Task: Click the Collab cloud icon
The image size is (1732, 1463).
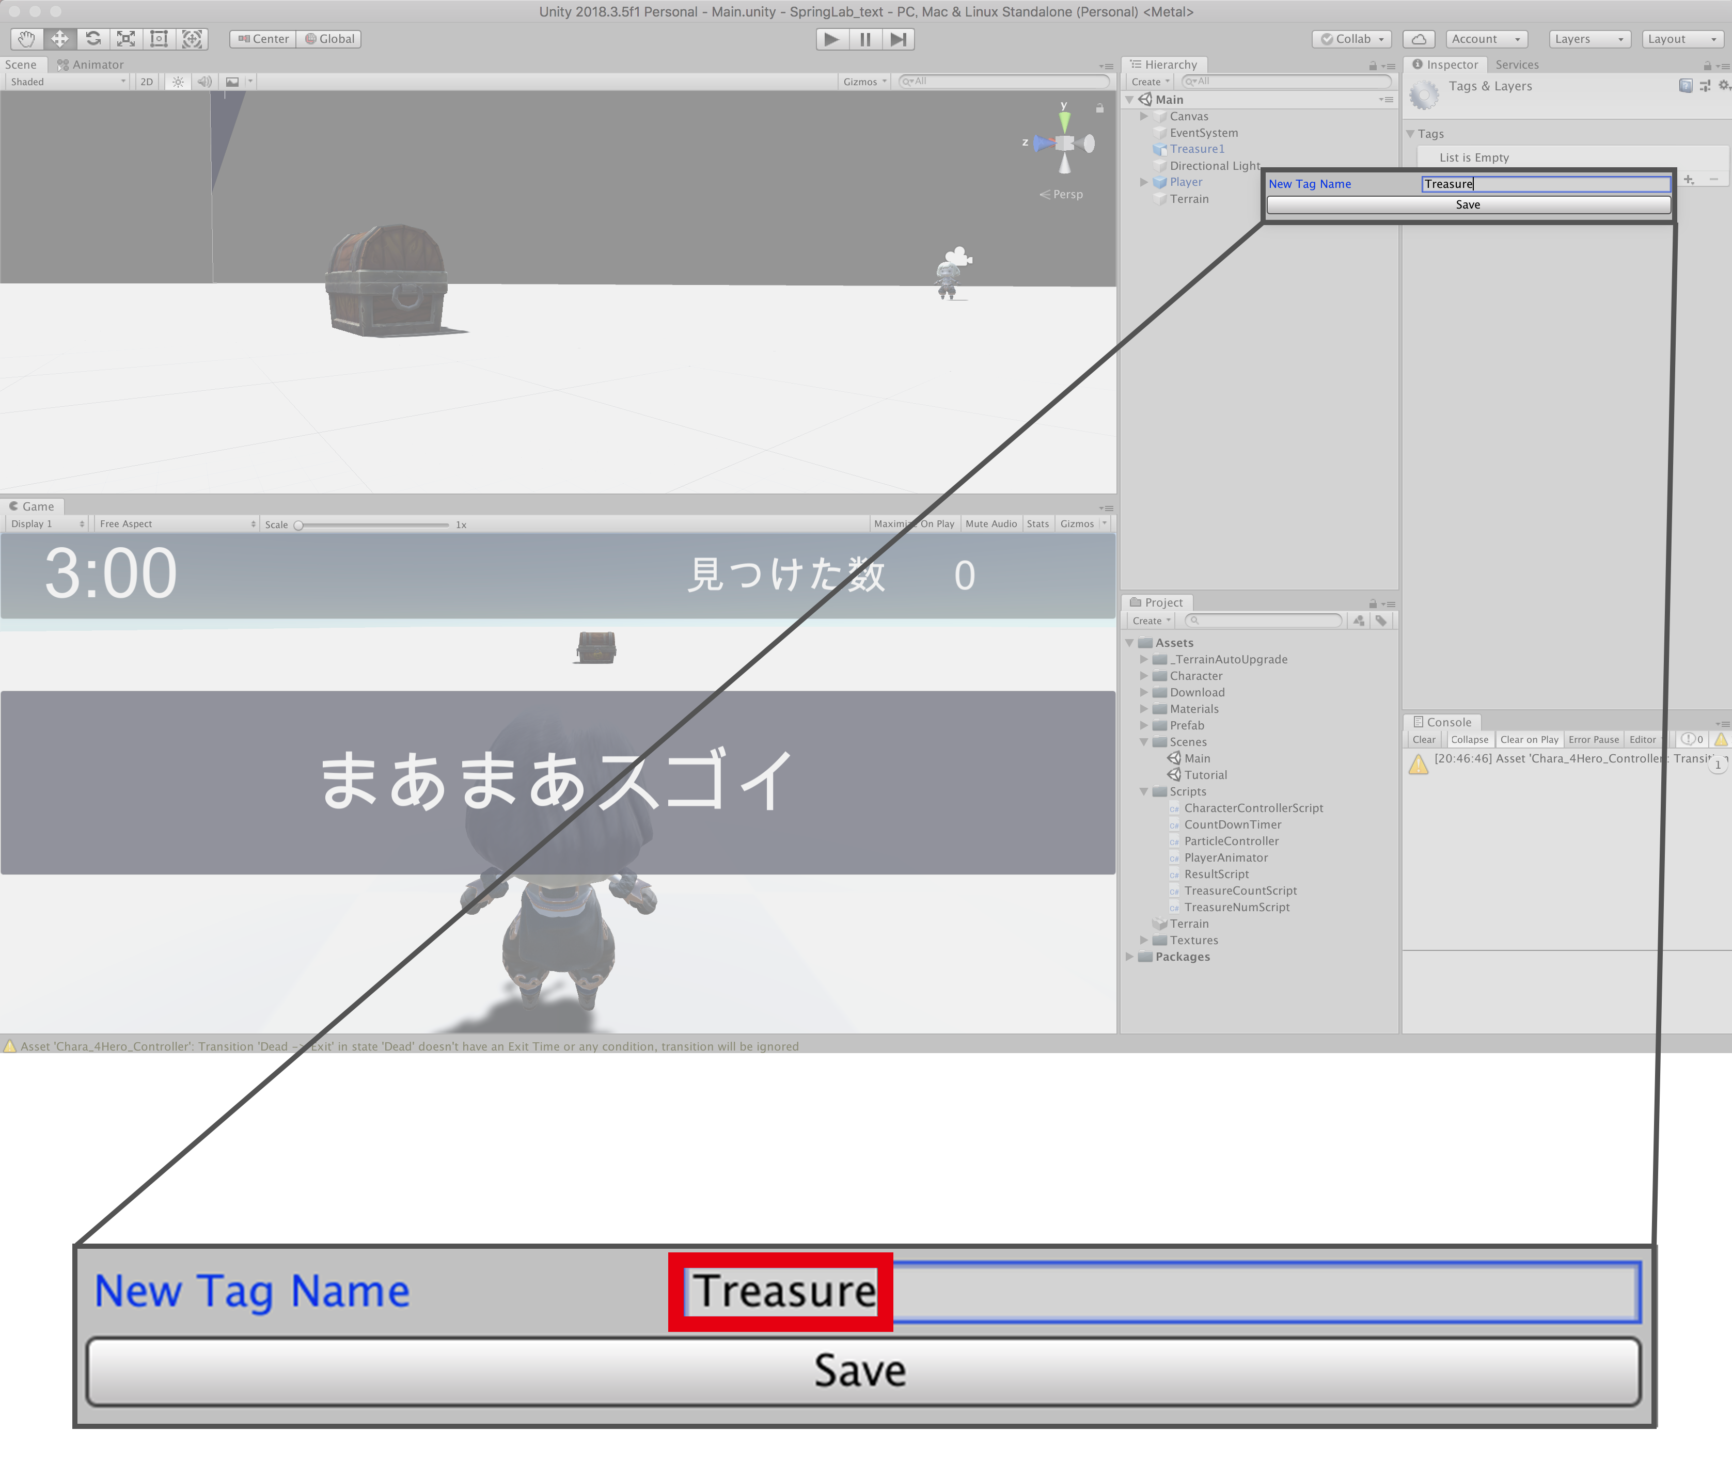Action: 1419,39
